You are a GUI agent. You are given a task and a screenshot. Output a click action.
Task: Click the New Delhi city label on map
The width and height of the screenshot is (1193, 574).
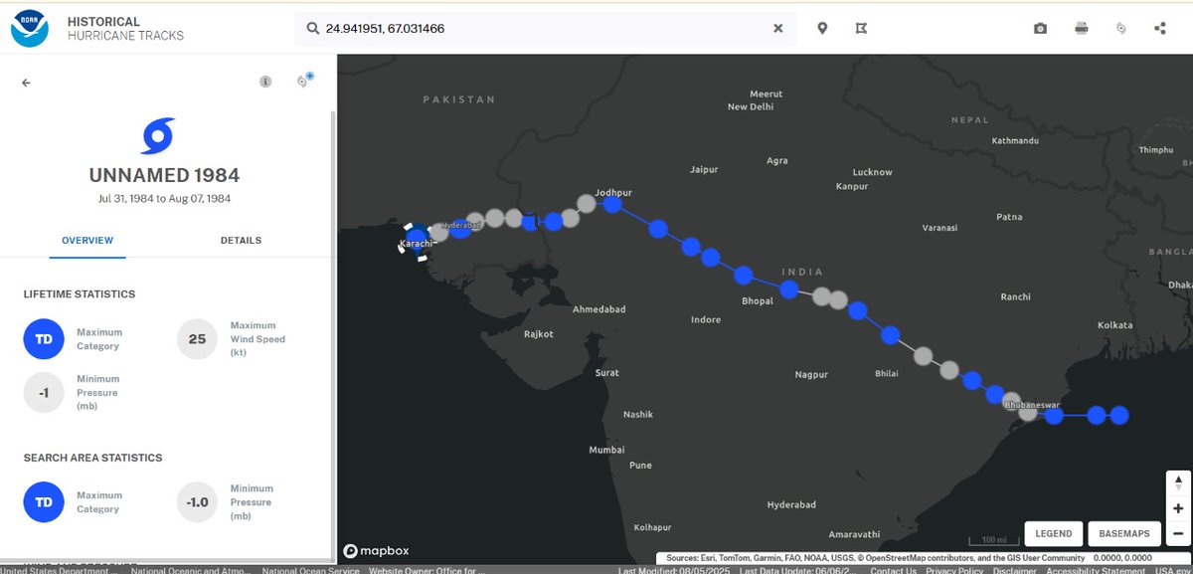[751, 106]
